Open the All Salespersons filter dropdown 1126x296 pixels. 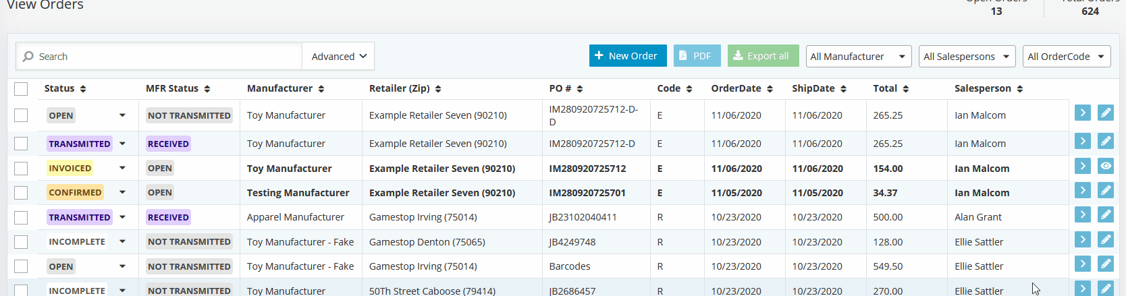[967, 57]
